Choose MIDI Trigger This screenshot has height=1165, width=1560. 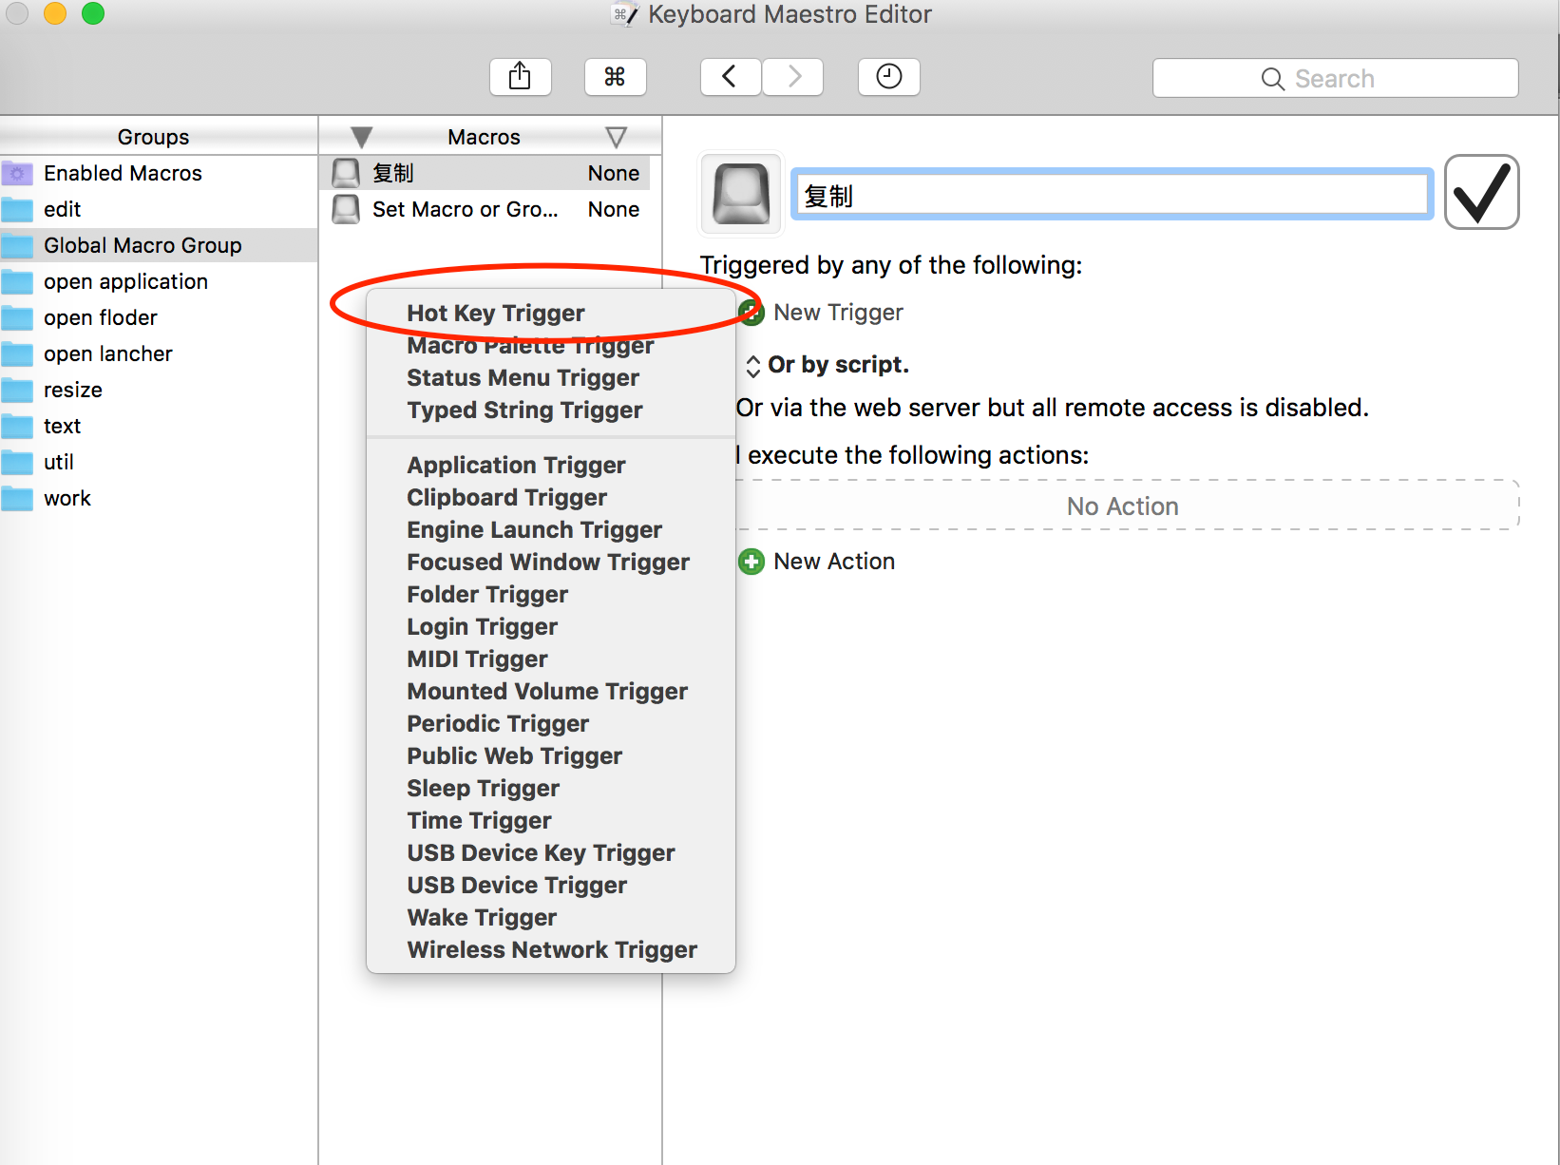[x=551, y=659]
